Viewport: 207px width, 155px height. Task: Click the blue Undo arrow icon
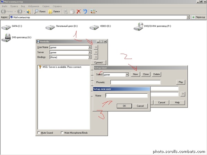(85, 11)
